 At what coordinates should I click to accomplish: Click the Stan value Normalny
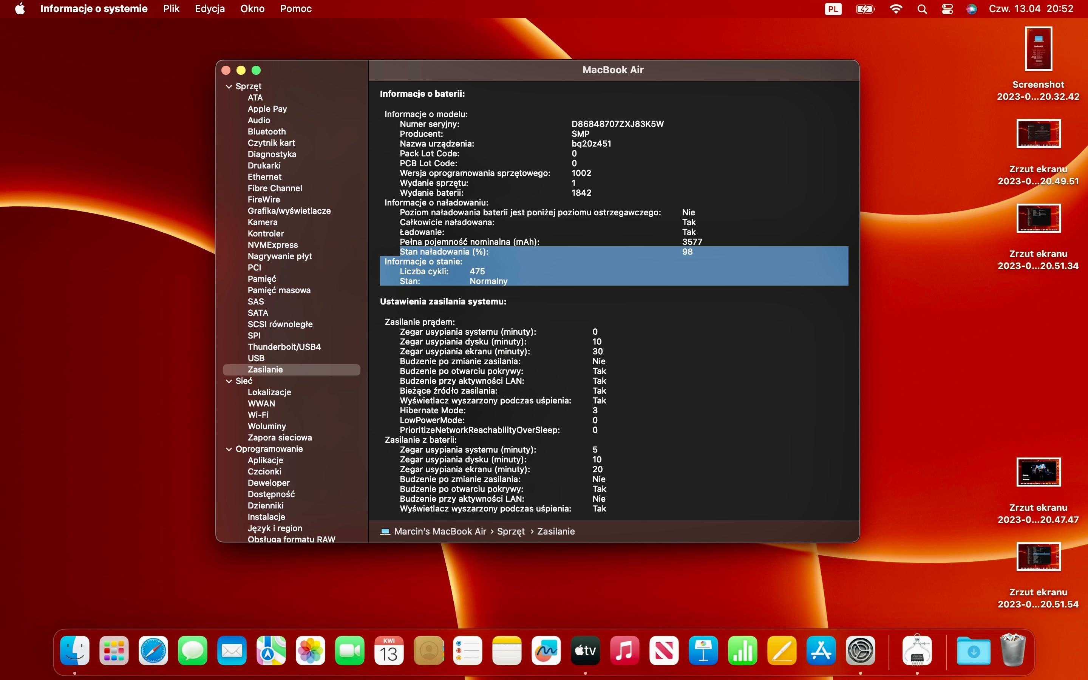tap(488, 281)
